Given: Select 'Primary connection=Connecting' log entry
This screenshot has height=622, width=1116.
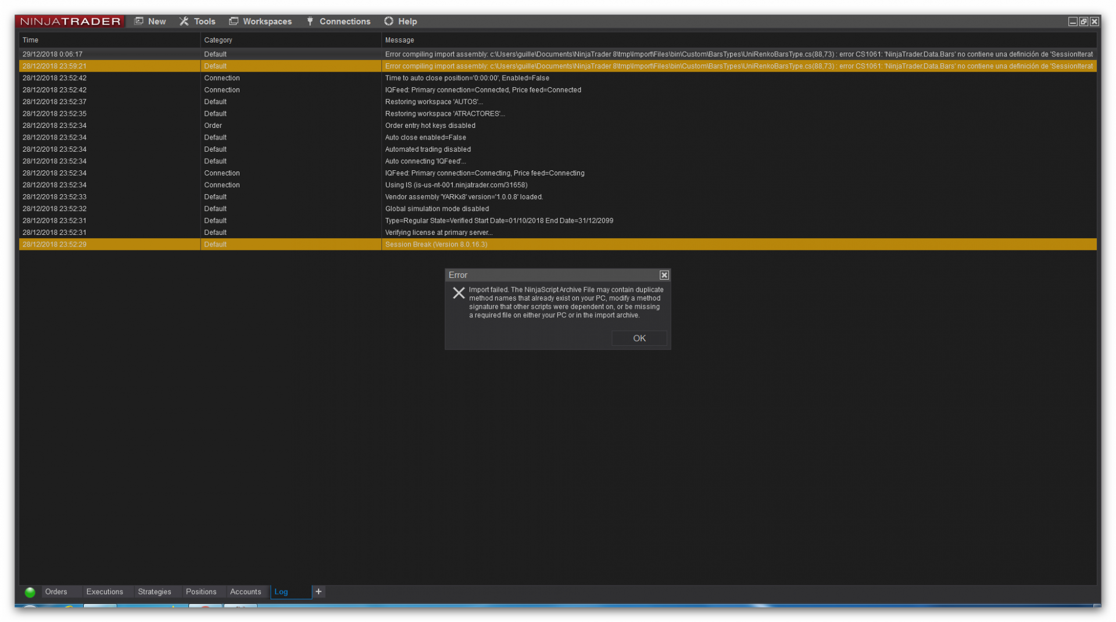Looking at the screenshot, I should click(x=558, y=173).
